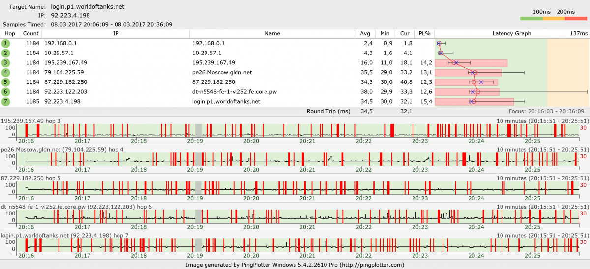
Task: Click the hop 3 green circle
Action: coord(5,63)
